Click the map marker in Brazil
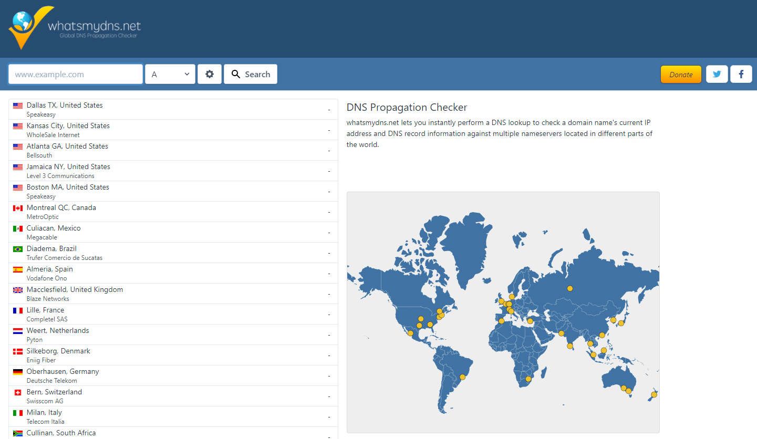Viewport: 757px width, 439px height. tap(462, 377)
